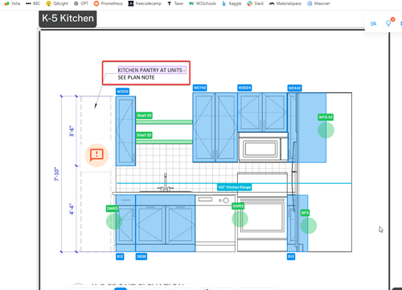Select the WF3-42 filler tag
Screen dimensions: 402x290
pos(326,117)
